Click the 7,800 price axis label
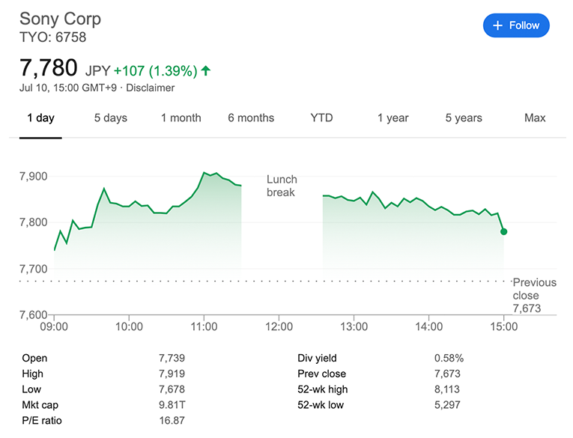The height and width of the screenshot is (438, 573). (x=33, y=222)
